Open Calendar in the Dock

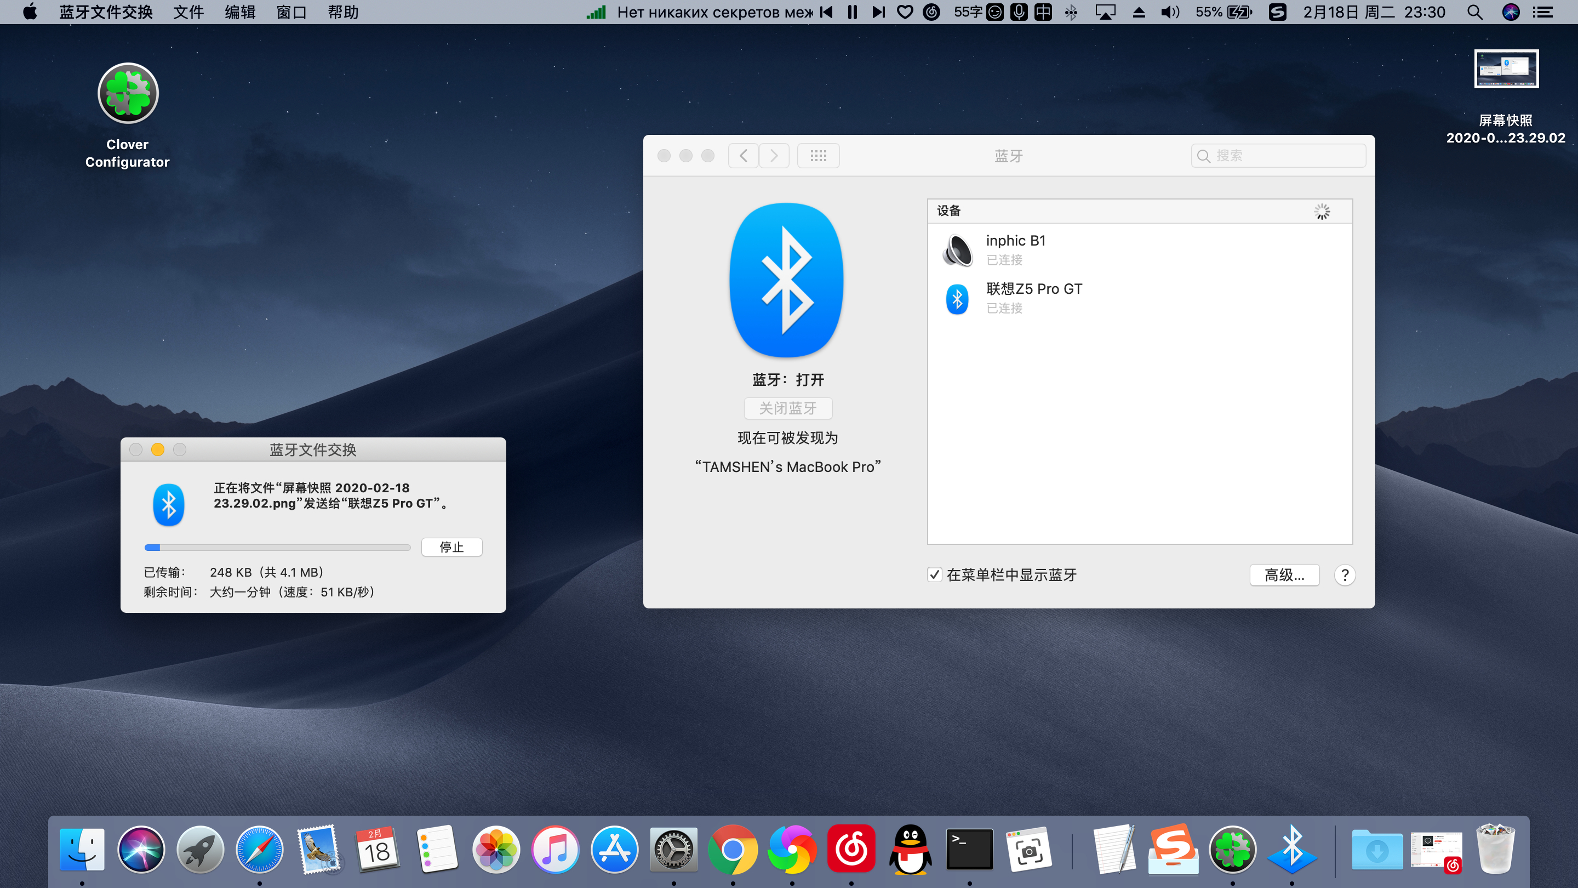[x=378, y=850]
